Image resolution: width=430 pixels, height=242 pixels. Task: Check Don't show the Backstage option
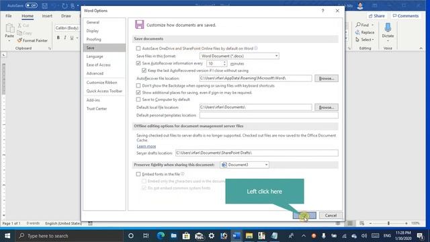click(x=138, y=85)
